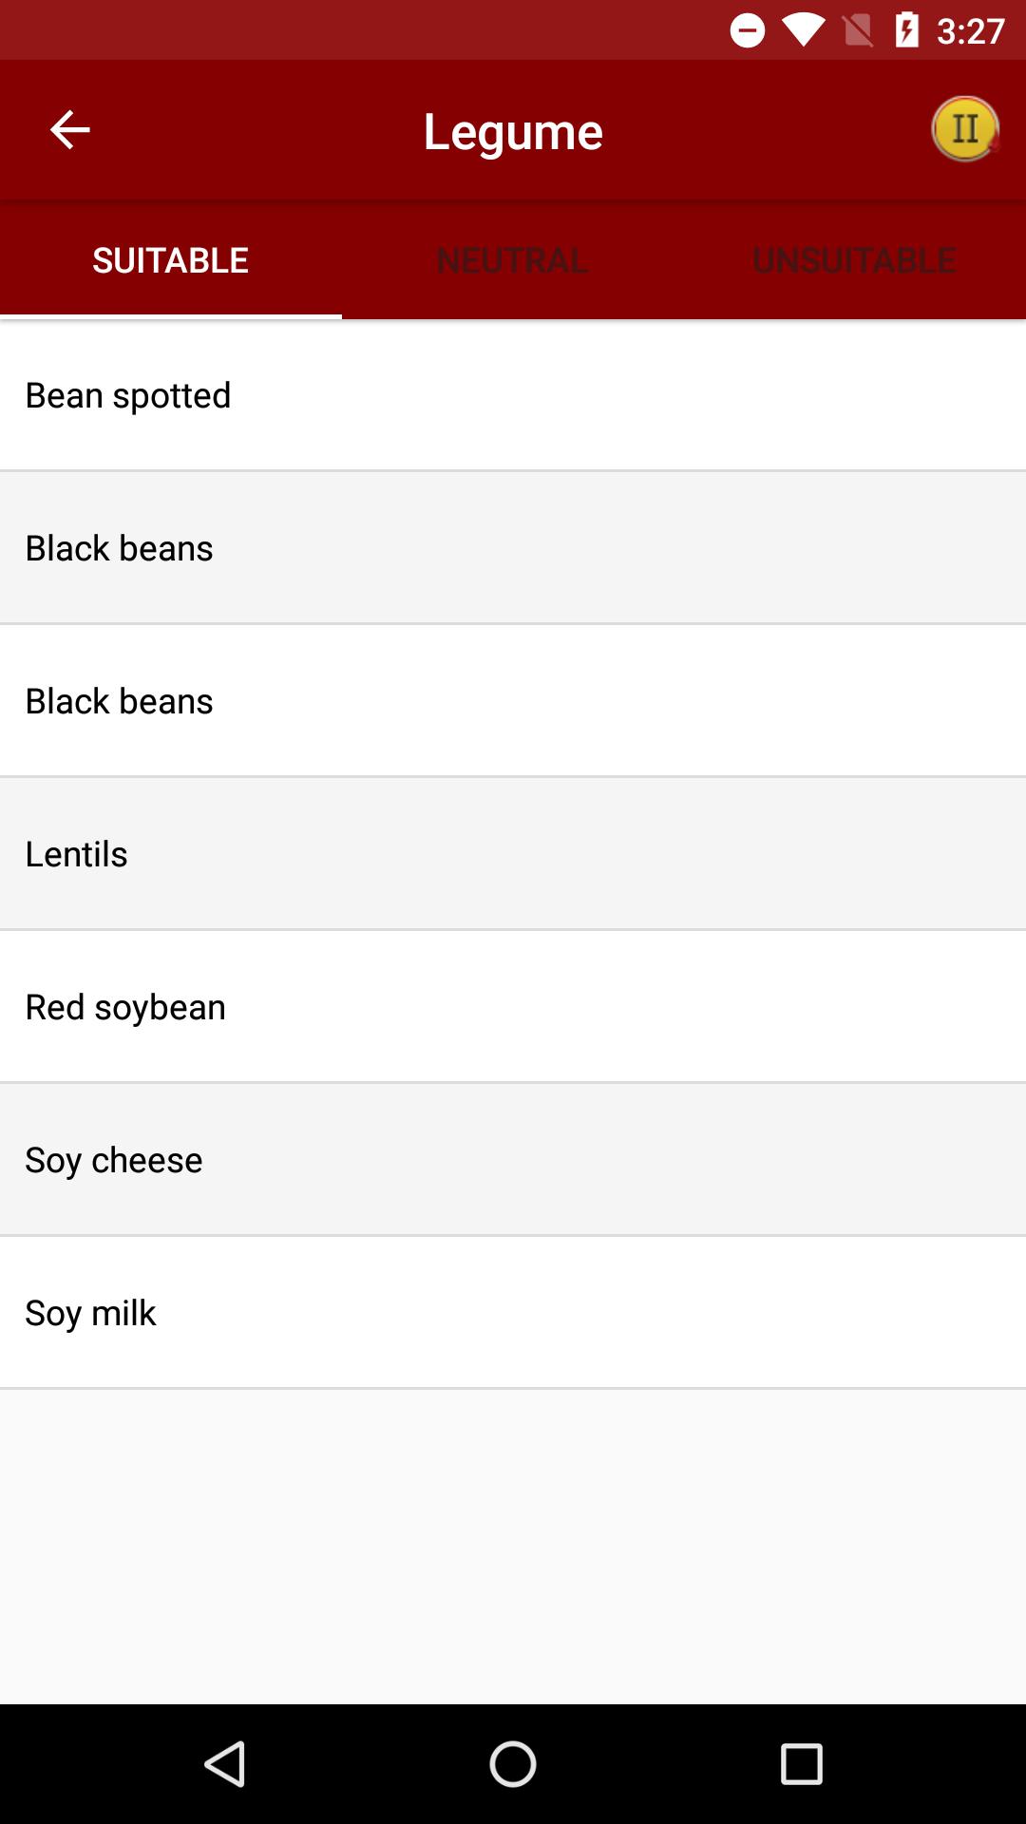Viewport: 1026px width, 1824px height.
Task: Select the Red soybean item
Action: [513, 1007]
